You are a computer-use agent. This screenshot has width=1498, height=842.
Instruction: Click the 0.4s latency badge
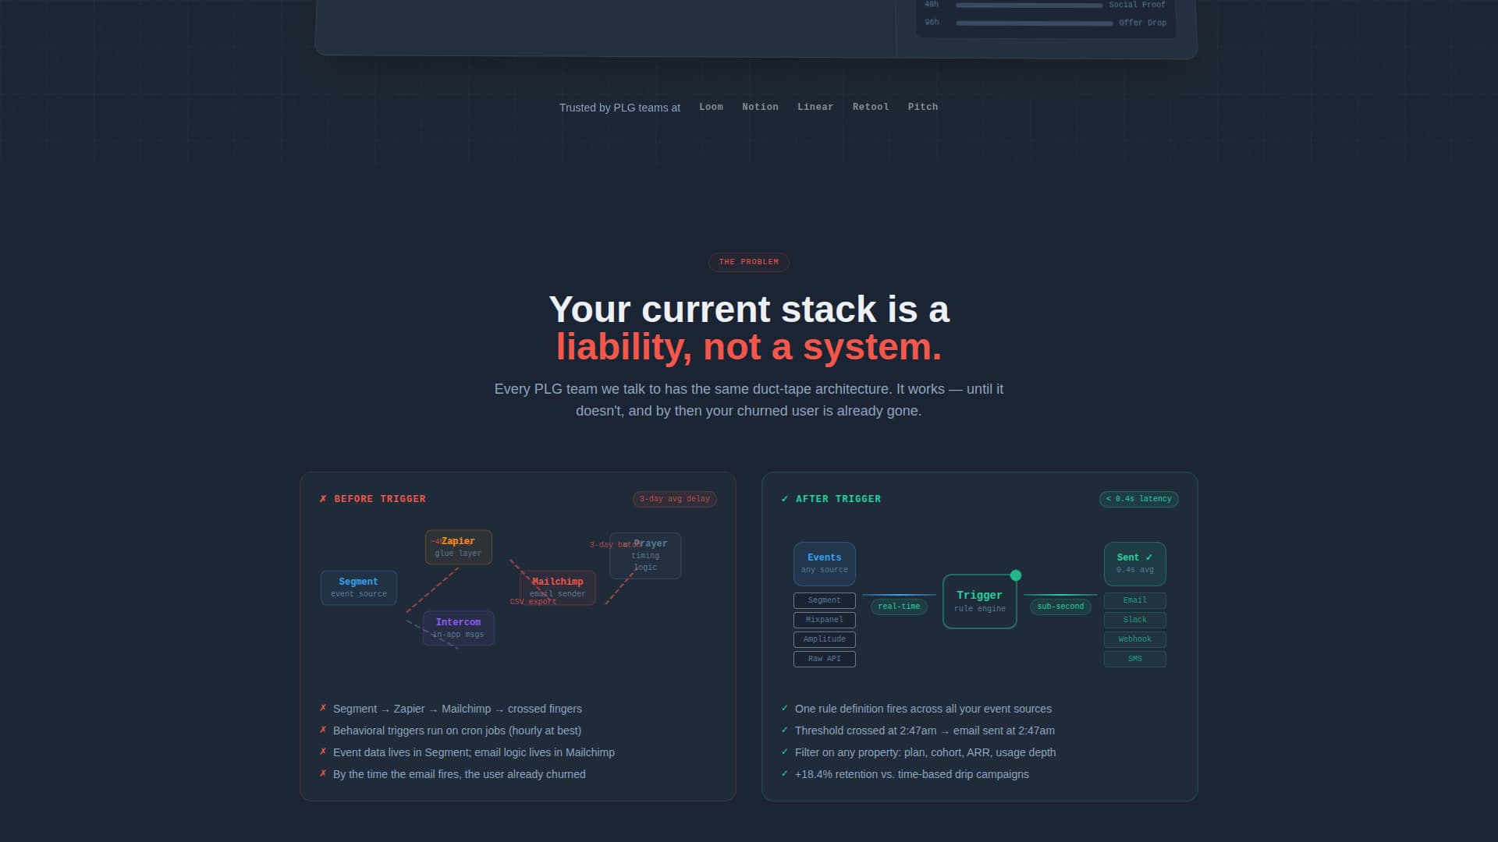point(1138,499)
